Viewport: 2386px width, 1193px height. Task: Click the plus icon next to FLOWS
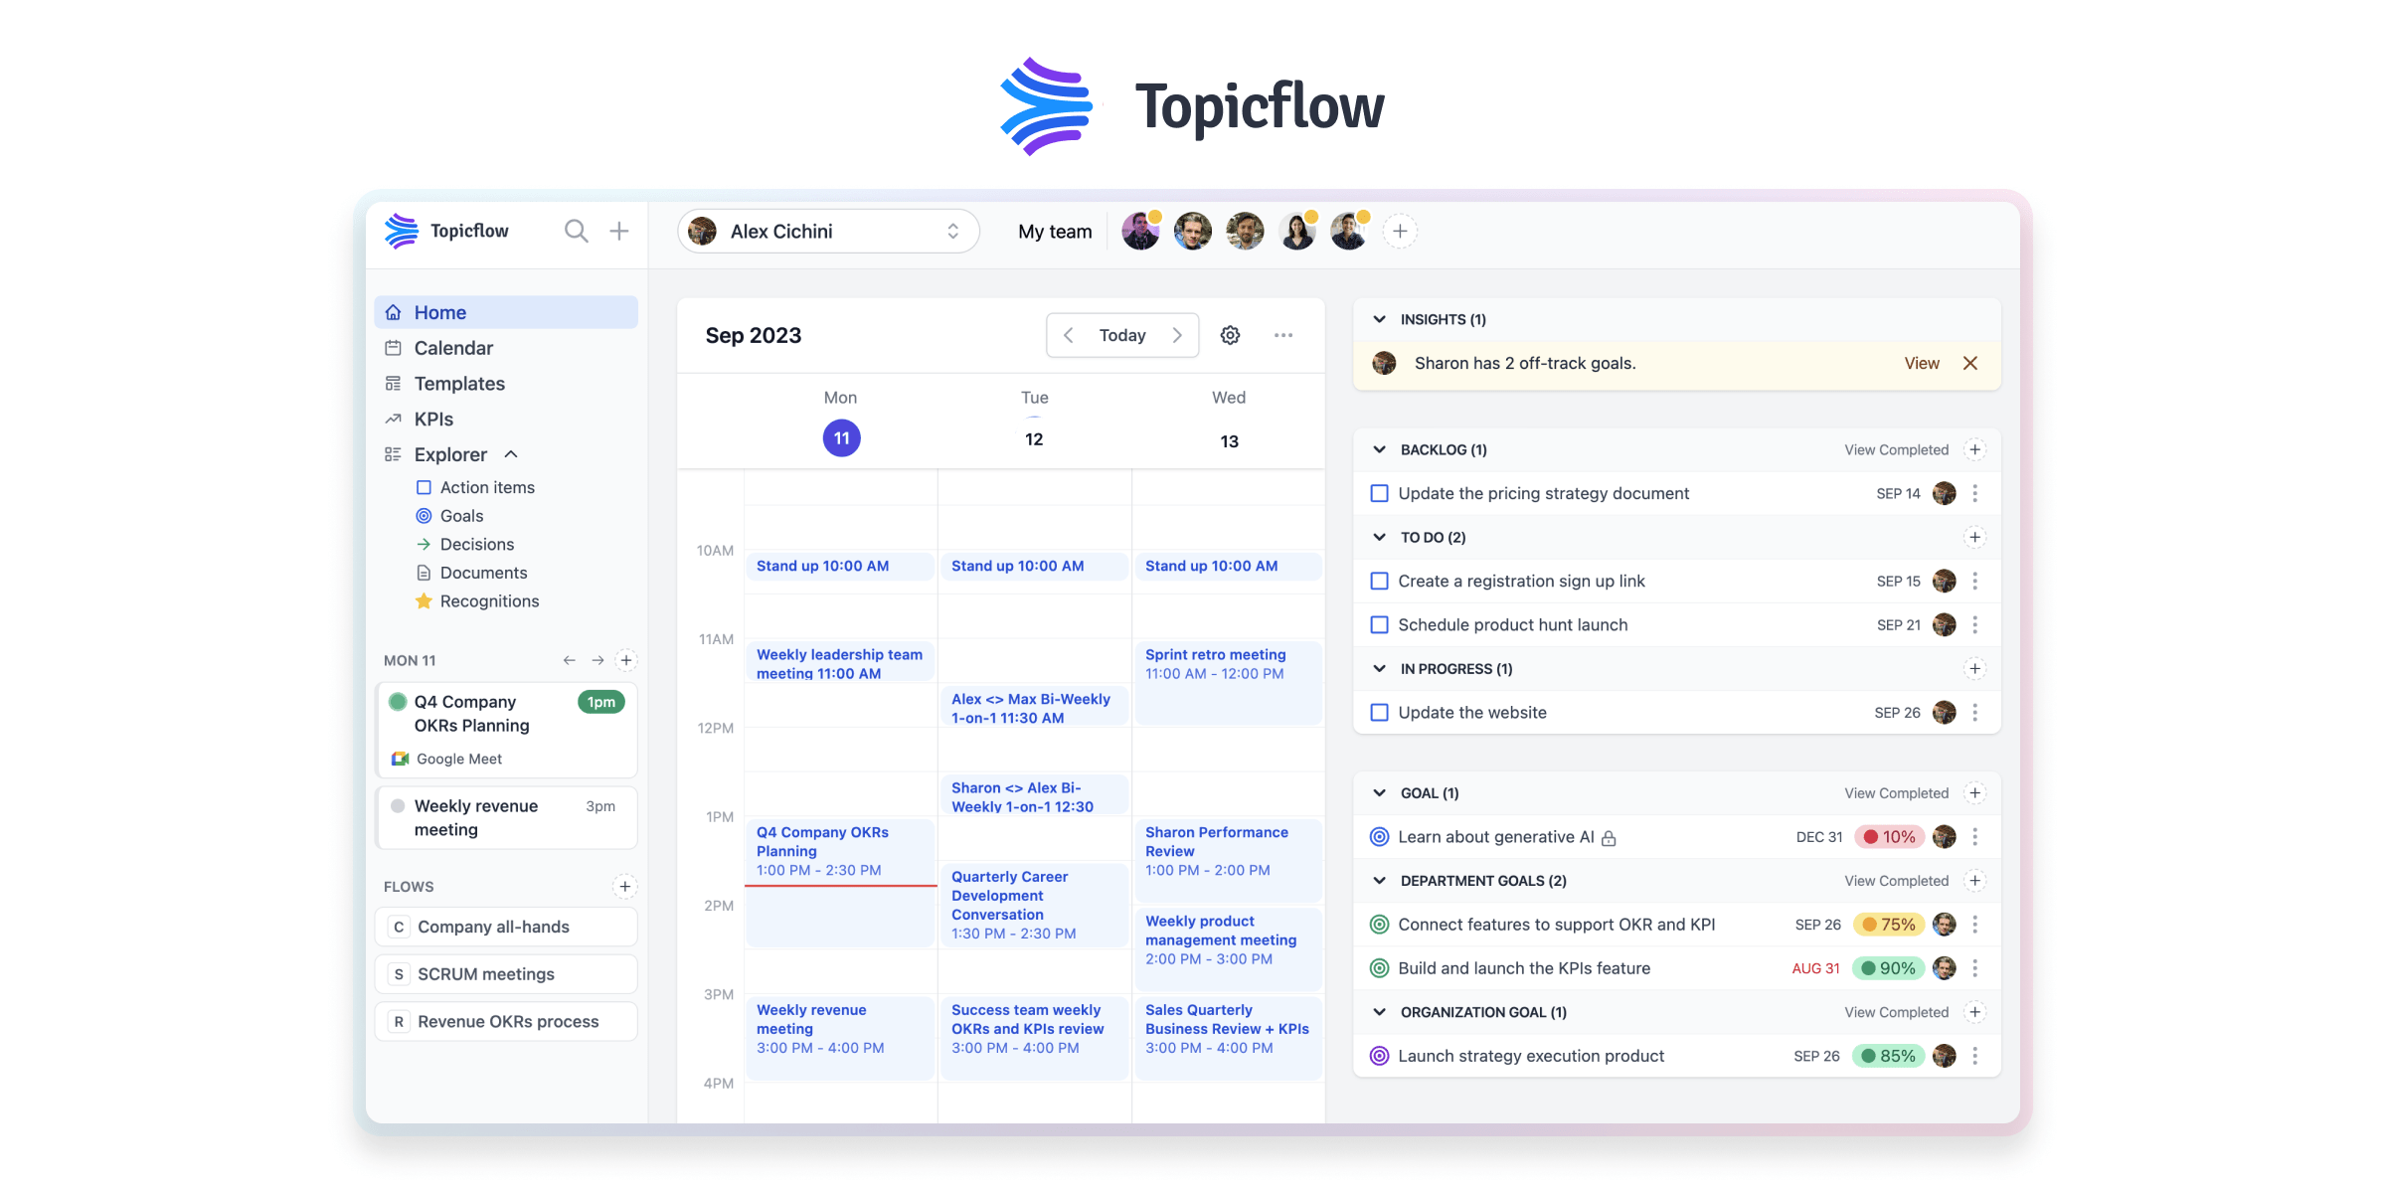[x=625, y=886]
